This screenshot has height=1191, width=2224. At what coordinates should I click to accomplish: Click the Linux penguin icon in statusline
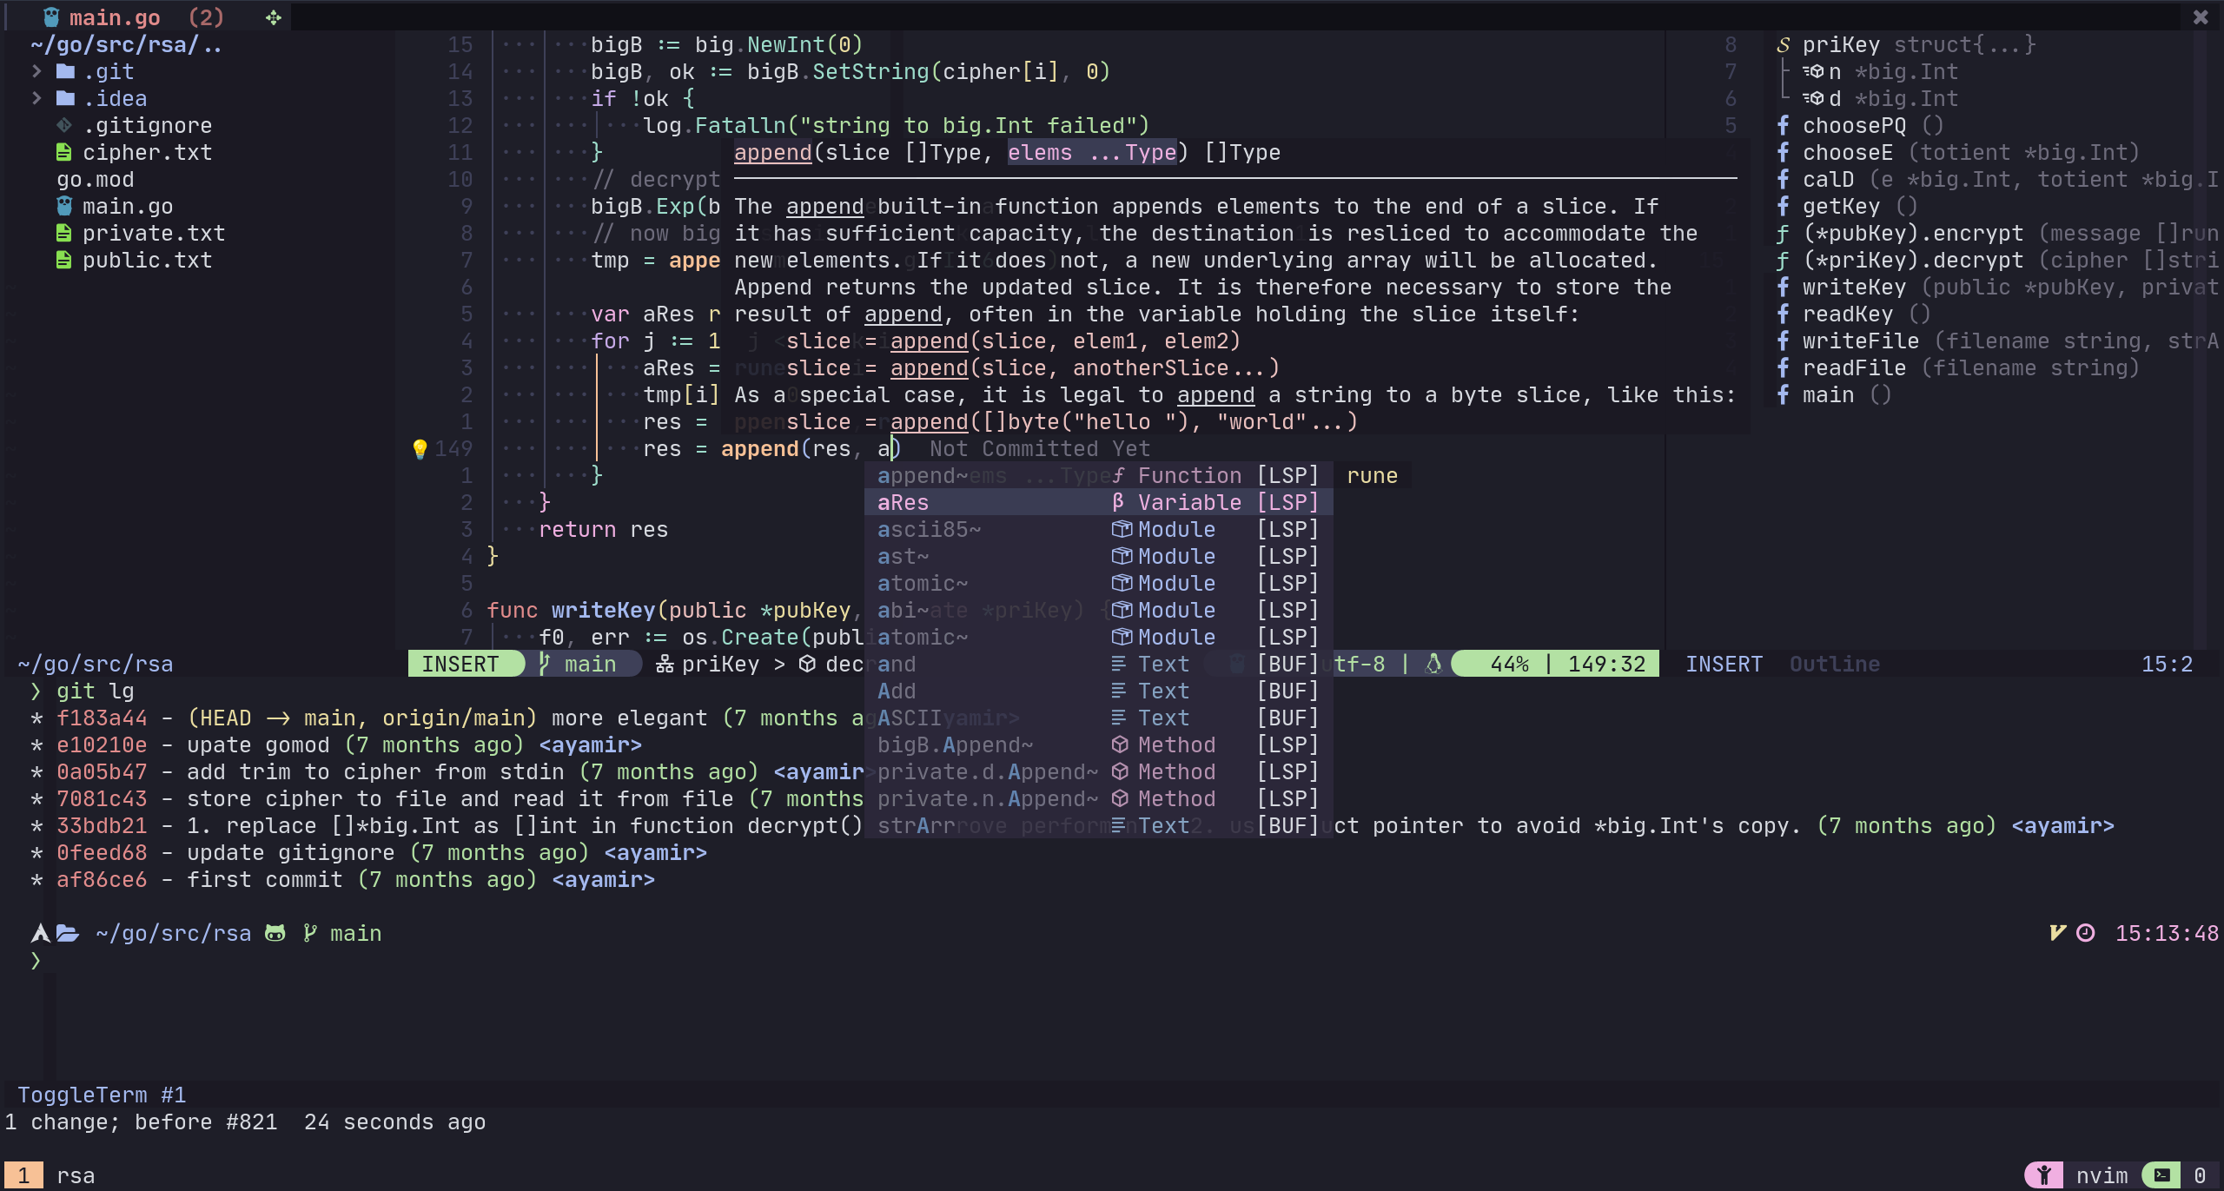[x=1433, y=664]
